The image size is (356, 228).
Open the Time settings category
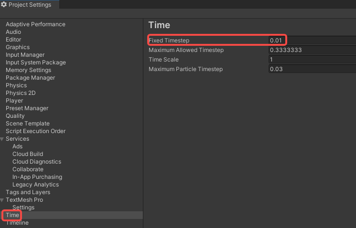pyautogui.click(x=12, y=215)
